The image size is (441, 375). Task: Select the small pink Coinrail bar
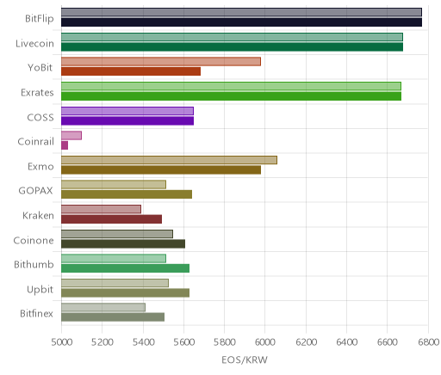pos(65,145)
